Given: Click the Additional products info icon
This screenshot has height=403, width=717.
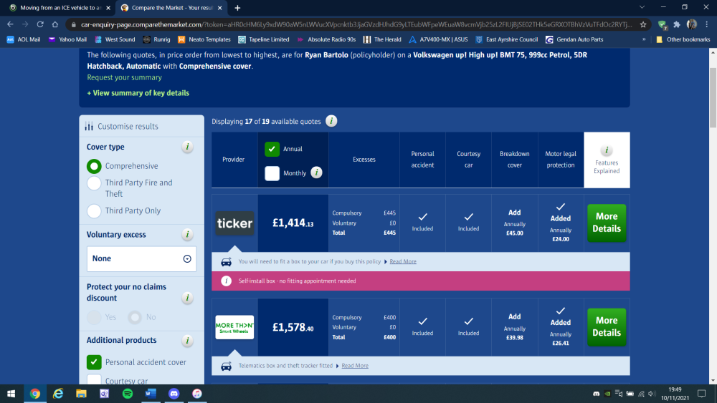Looking at the screenshot, I should click(187, 340).
